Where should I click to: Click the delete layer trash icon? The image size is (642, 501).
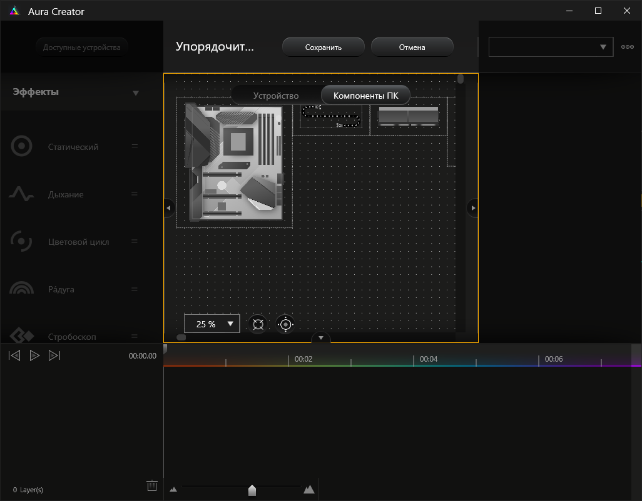pyautogui.click(x=151, y=485)
